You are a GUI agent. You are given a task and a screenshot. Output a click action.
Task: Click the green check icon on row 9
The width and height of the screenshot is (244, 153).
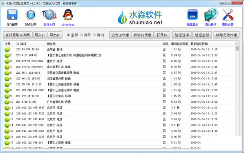point(7,96)
